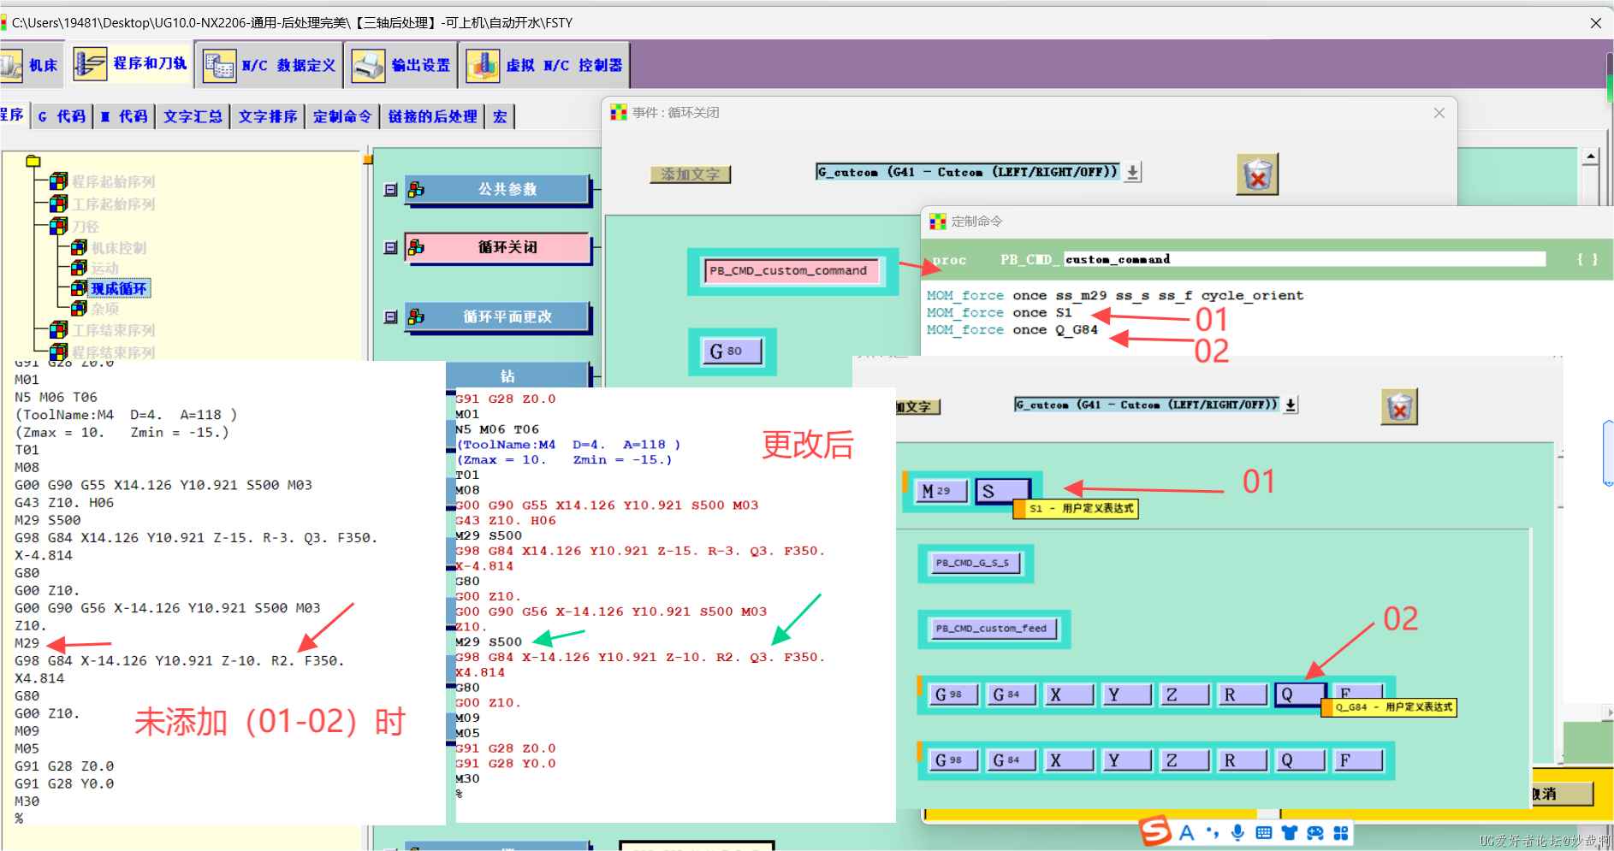The image size is (1614, 851).
Task: Toggle Sogou English/Chinese mode (A icon)
Action: click(1186, 832)
